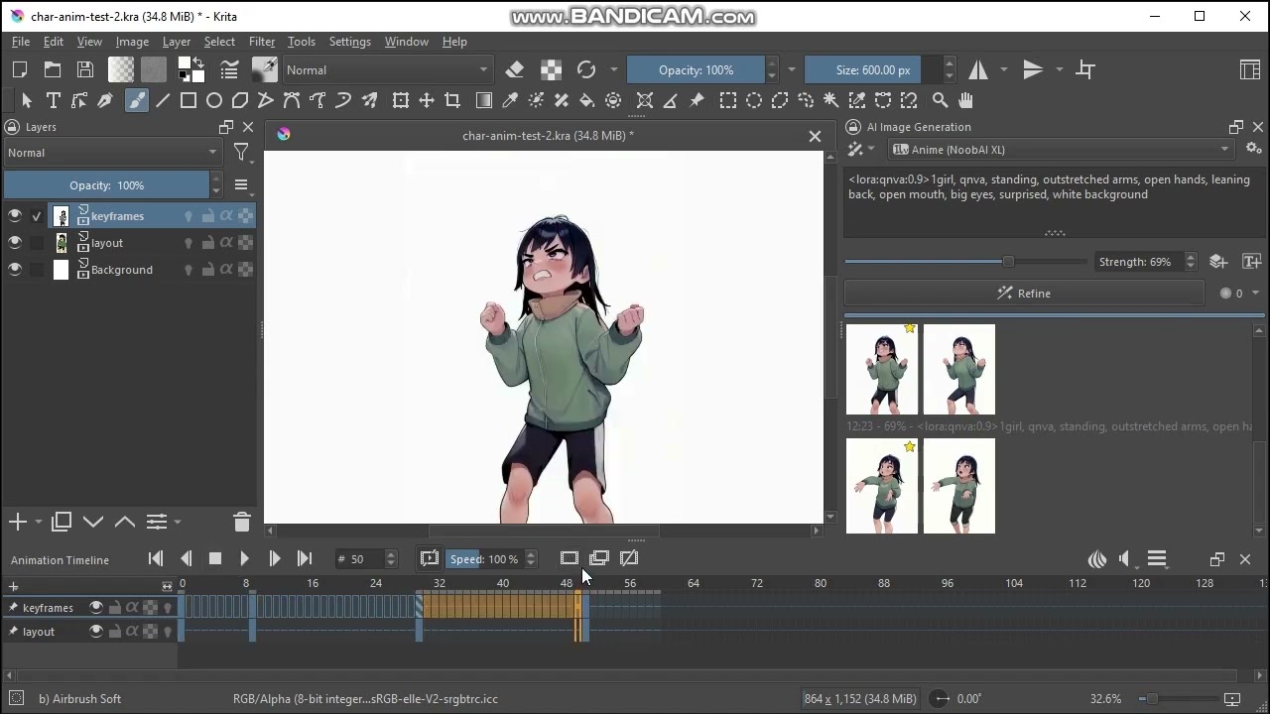Select first starred generated thumbnail

point(882,370)
